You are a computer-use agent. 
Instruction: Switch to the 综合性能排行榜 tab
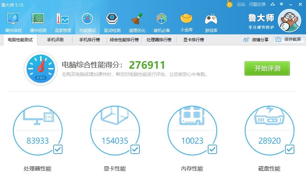click(124, 40)
